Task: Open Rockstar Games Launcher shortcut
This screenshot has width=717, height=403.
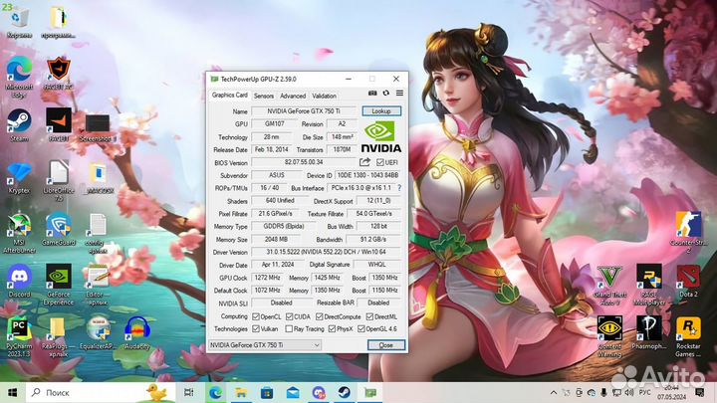Action: [x=689, y=337]
